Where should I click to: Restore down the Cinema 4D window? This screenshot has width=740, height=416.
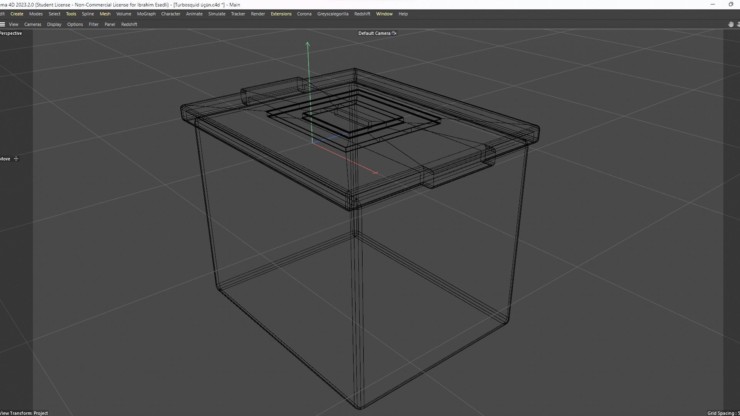coord(731,5)
